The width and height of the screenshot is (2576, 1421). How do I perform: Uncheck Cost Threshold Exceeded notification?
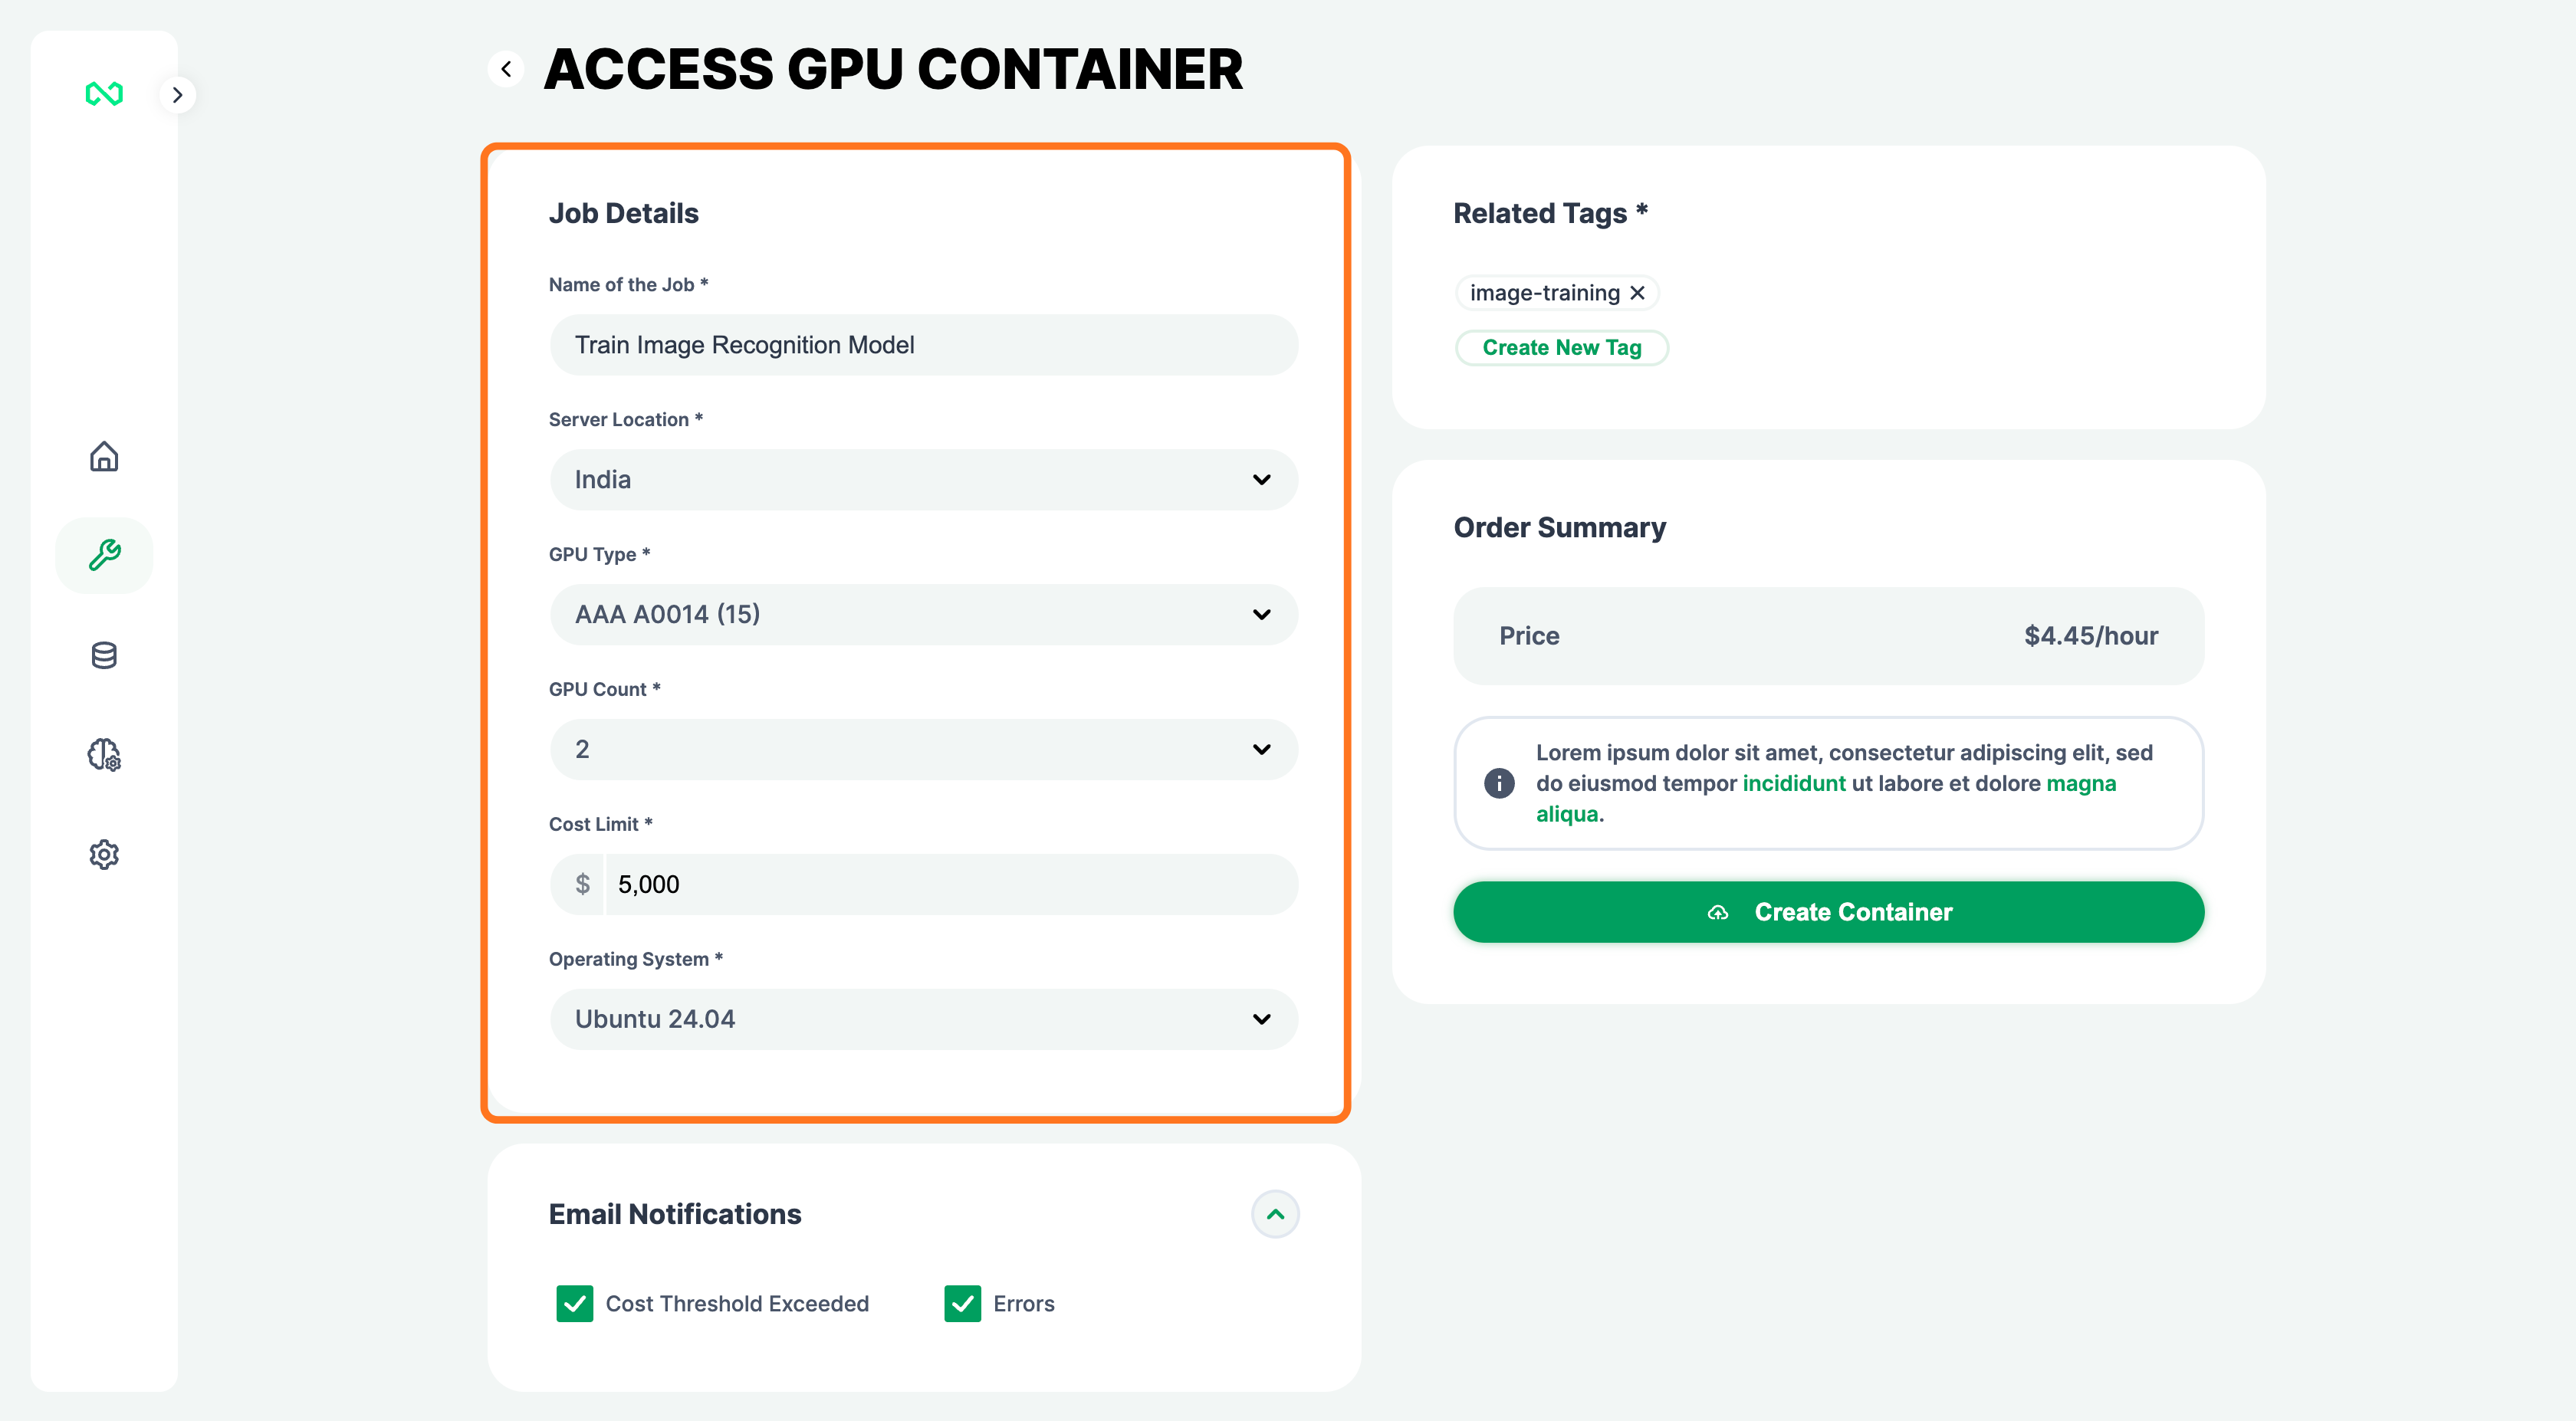point(575,1303)
